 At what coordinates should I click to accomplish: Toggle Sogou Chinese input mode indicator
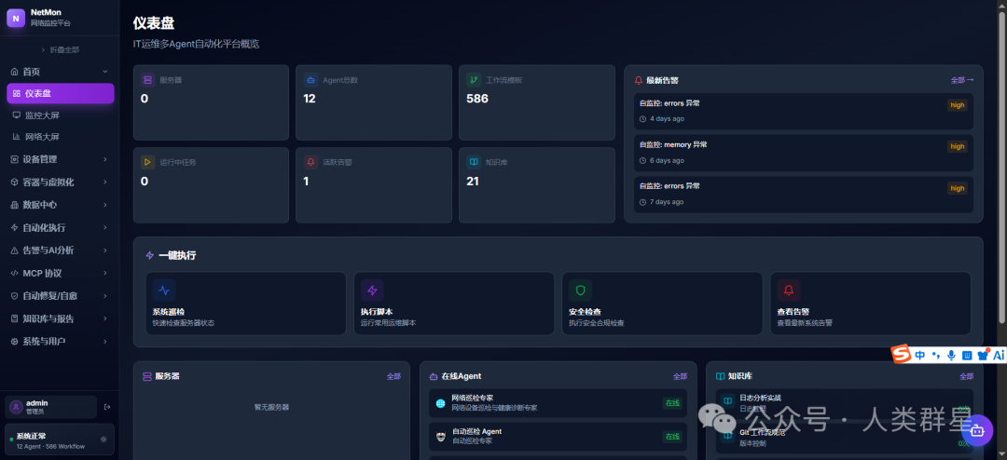click(920, 355)
